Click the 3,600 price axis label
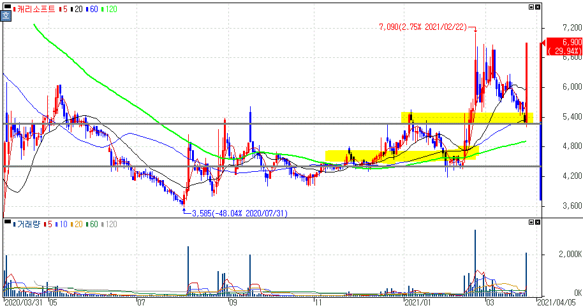This screenshot has width=583, height=308. pos(572,206)
